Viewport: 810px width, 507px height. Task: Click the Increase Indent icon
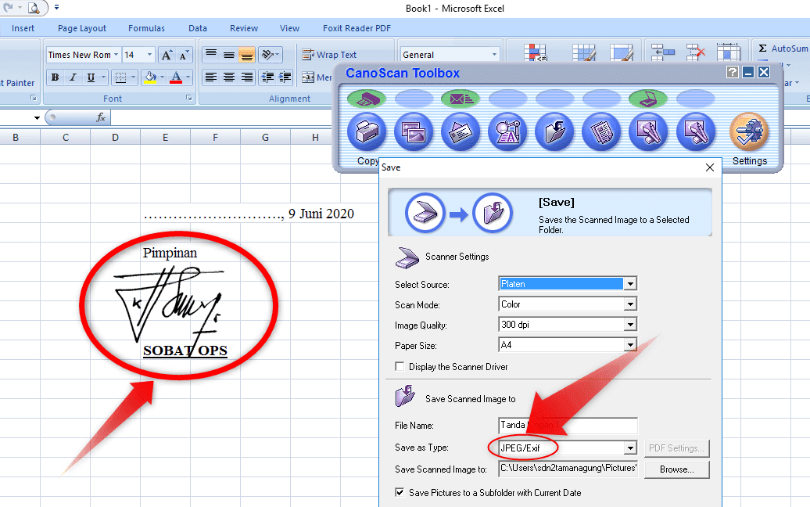(285, 77)
